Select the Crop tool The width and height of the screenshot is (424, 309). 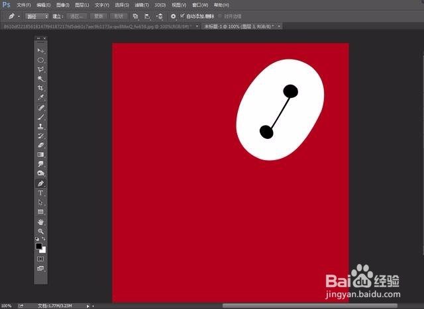pyautogui.click(x=41, y=88)
